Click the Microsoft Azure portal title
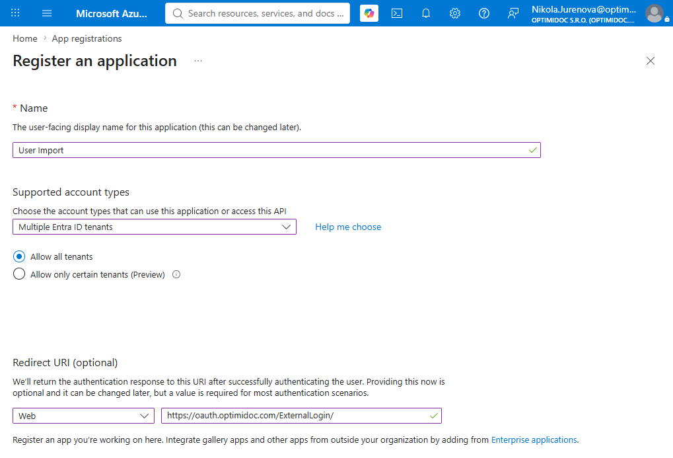This screenshot has width=673, height=458. (x=112, y=14)
